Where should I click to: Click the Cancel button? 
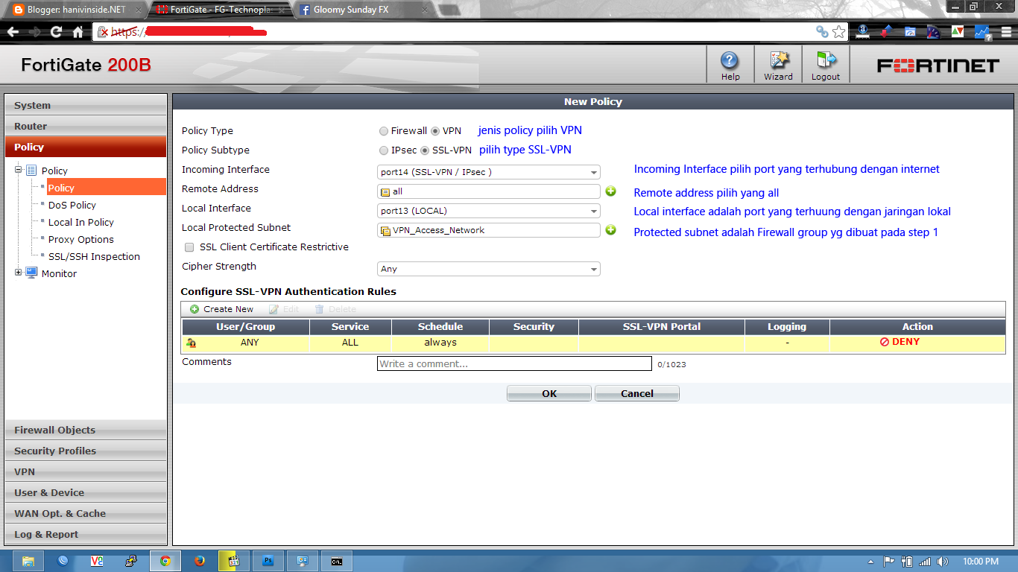tap(637, 393)
